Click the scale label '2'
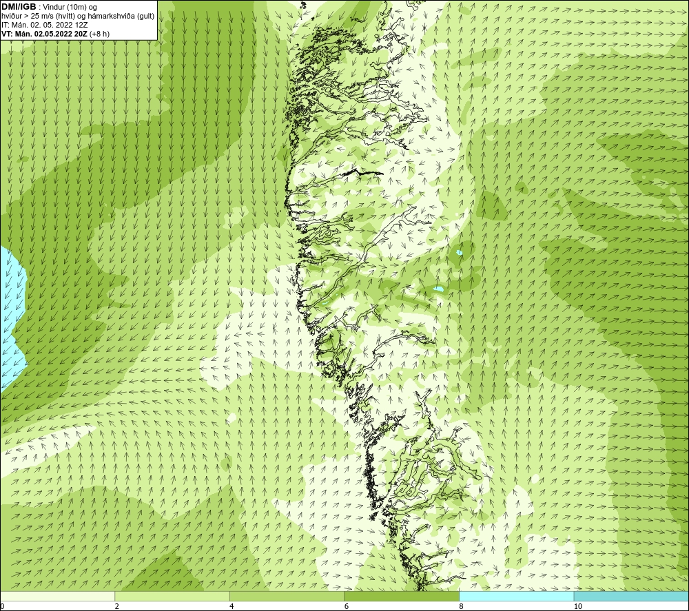 click(x=117, y=607)
